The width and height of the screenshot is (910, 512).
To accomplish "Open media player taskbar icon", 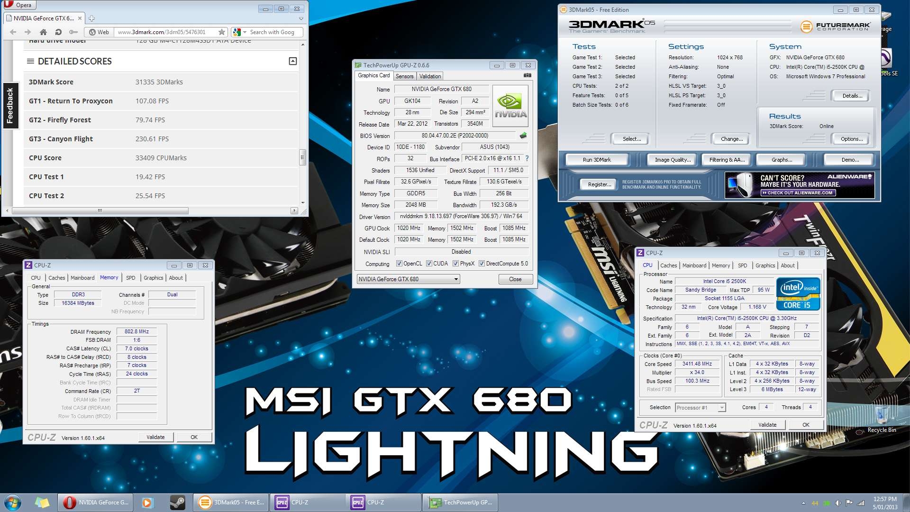I will [x=147, y=503].
